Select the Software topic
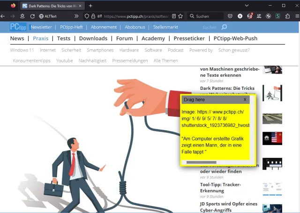Image resolution: width=300 pixels, height=213 pixels. [x=153, y=50]
